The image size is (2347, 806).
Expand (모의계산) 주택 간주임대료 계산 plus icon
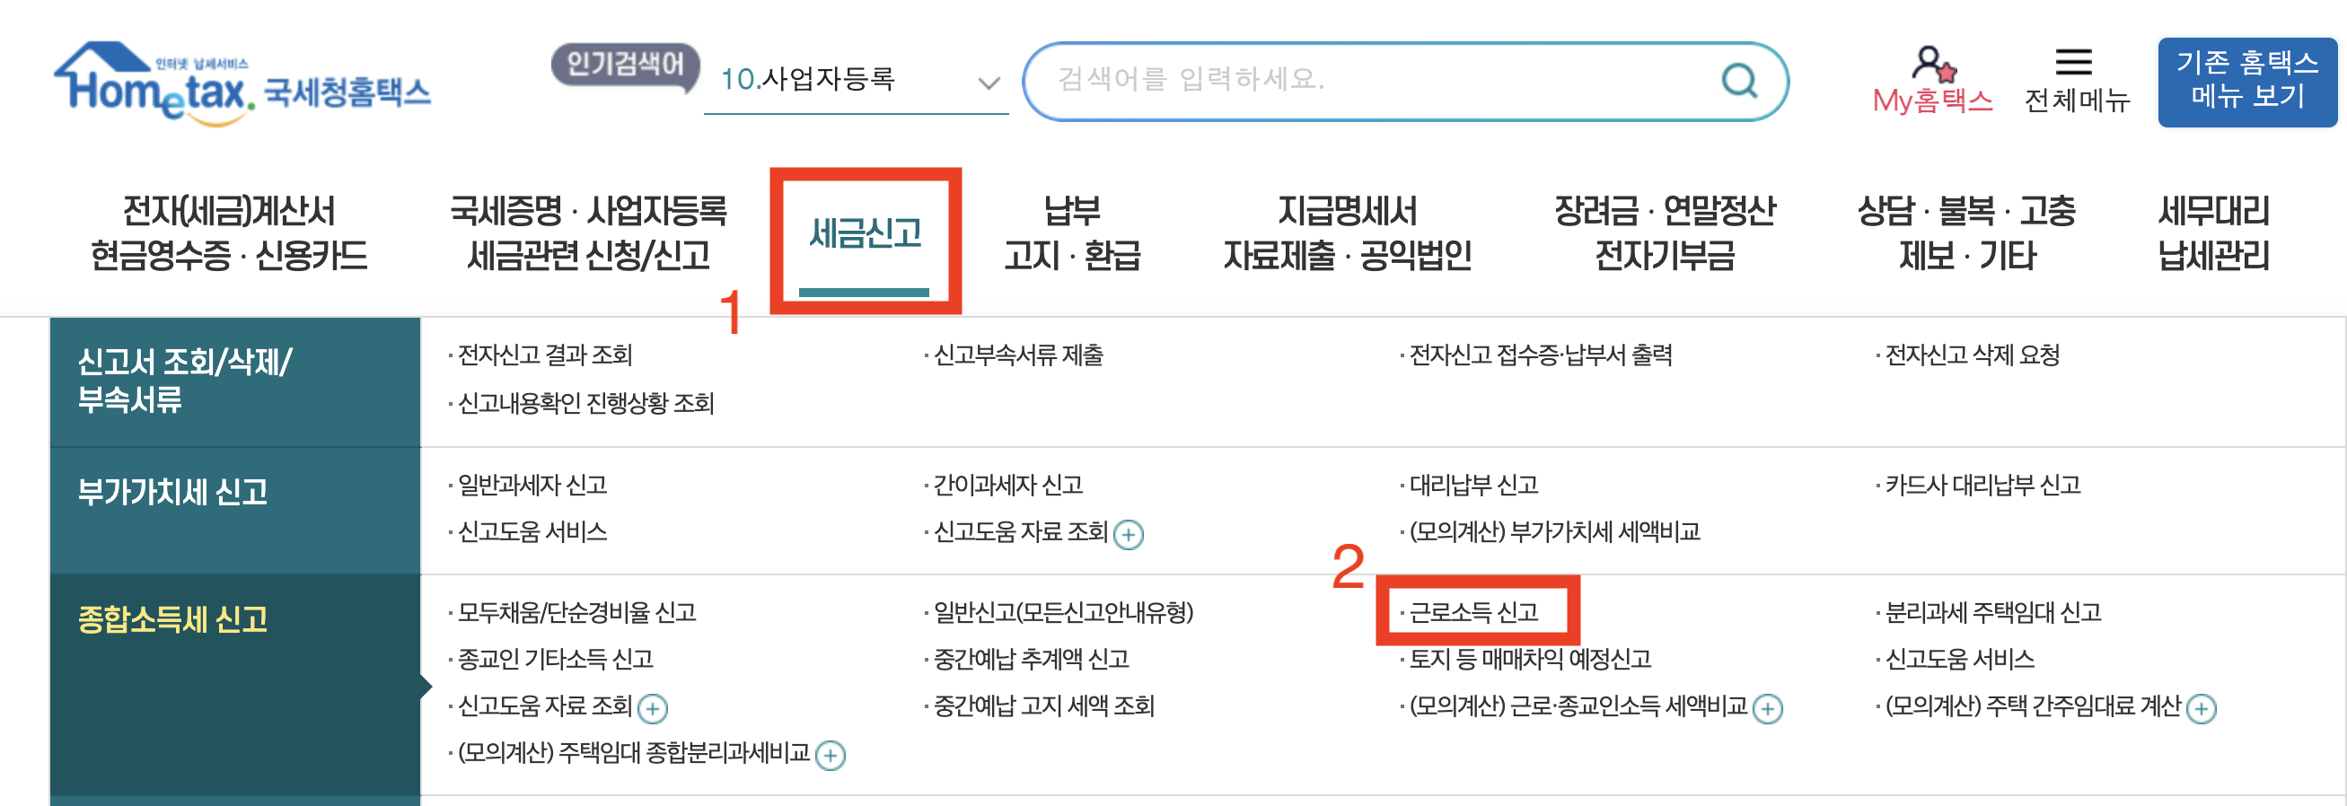click(x=2203, y=707)
